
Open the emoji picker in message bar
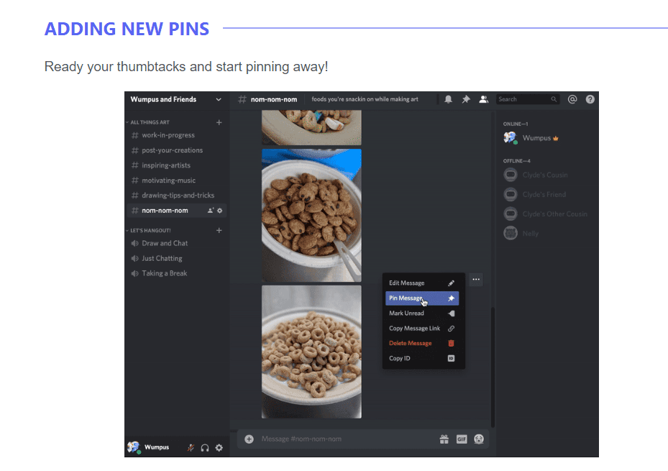pos(479,439)
